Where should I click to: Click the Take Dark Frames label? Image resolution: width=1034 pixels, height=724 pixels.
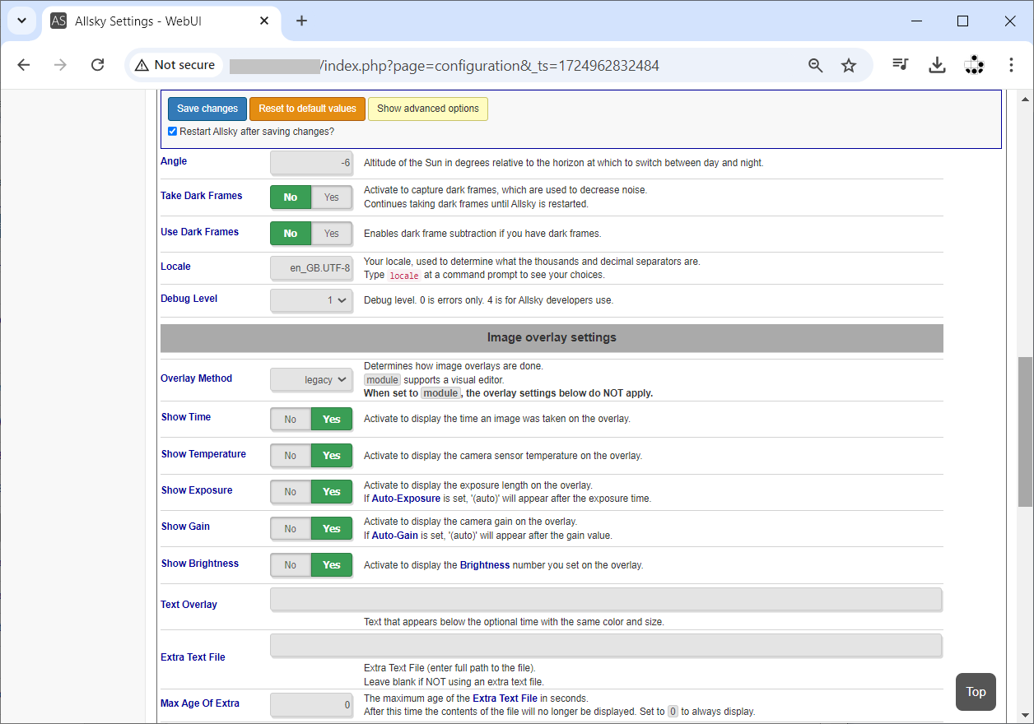[202, 196]
